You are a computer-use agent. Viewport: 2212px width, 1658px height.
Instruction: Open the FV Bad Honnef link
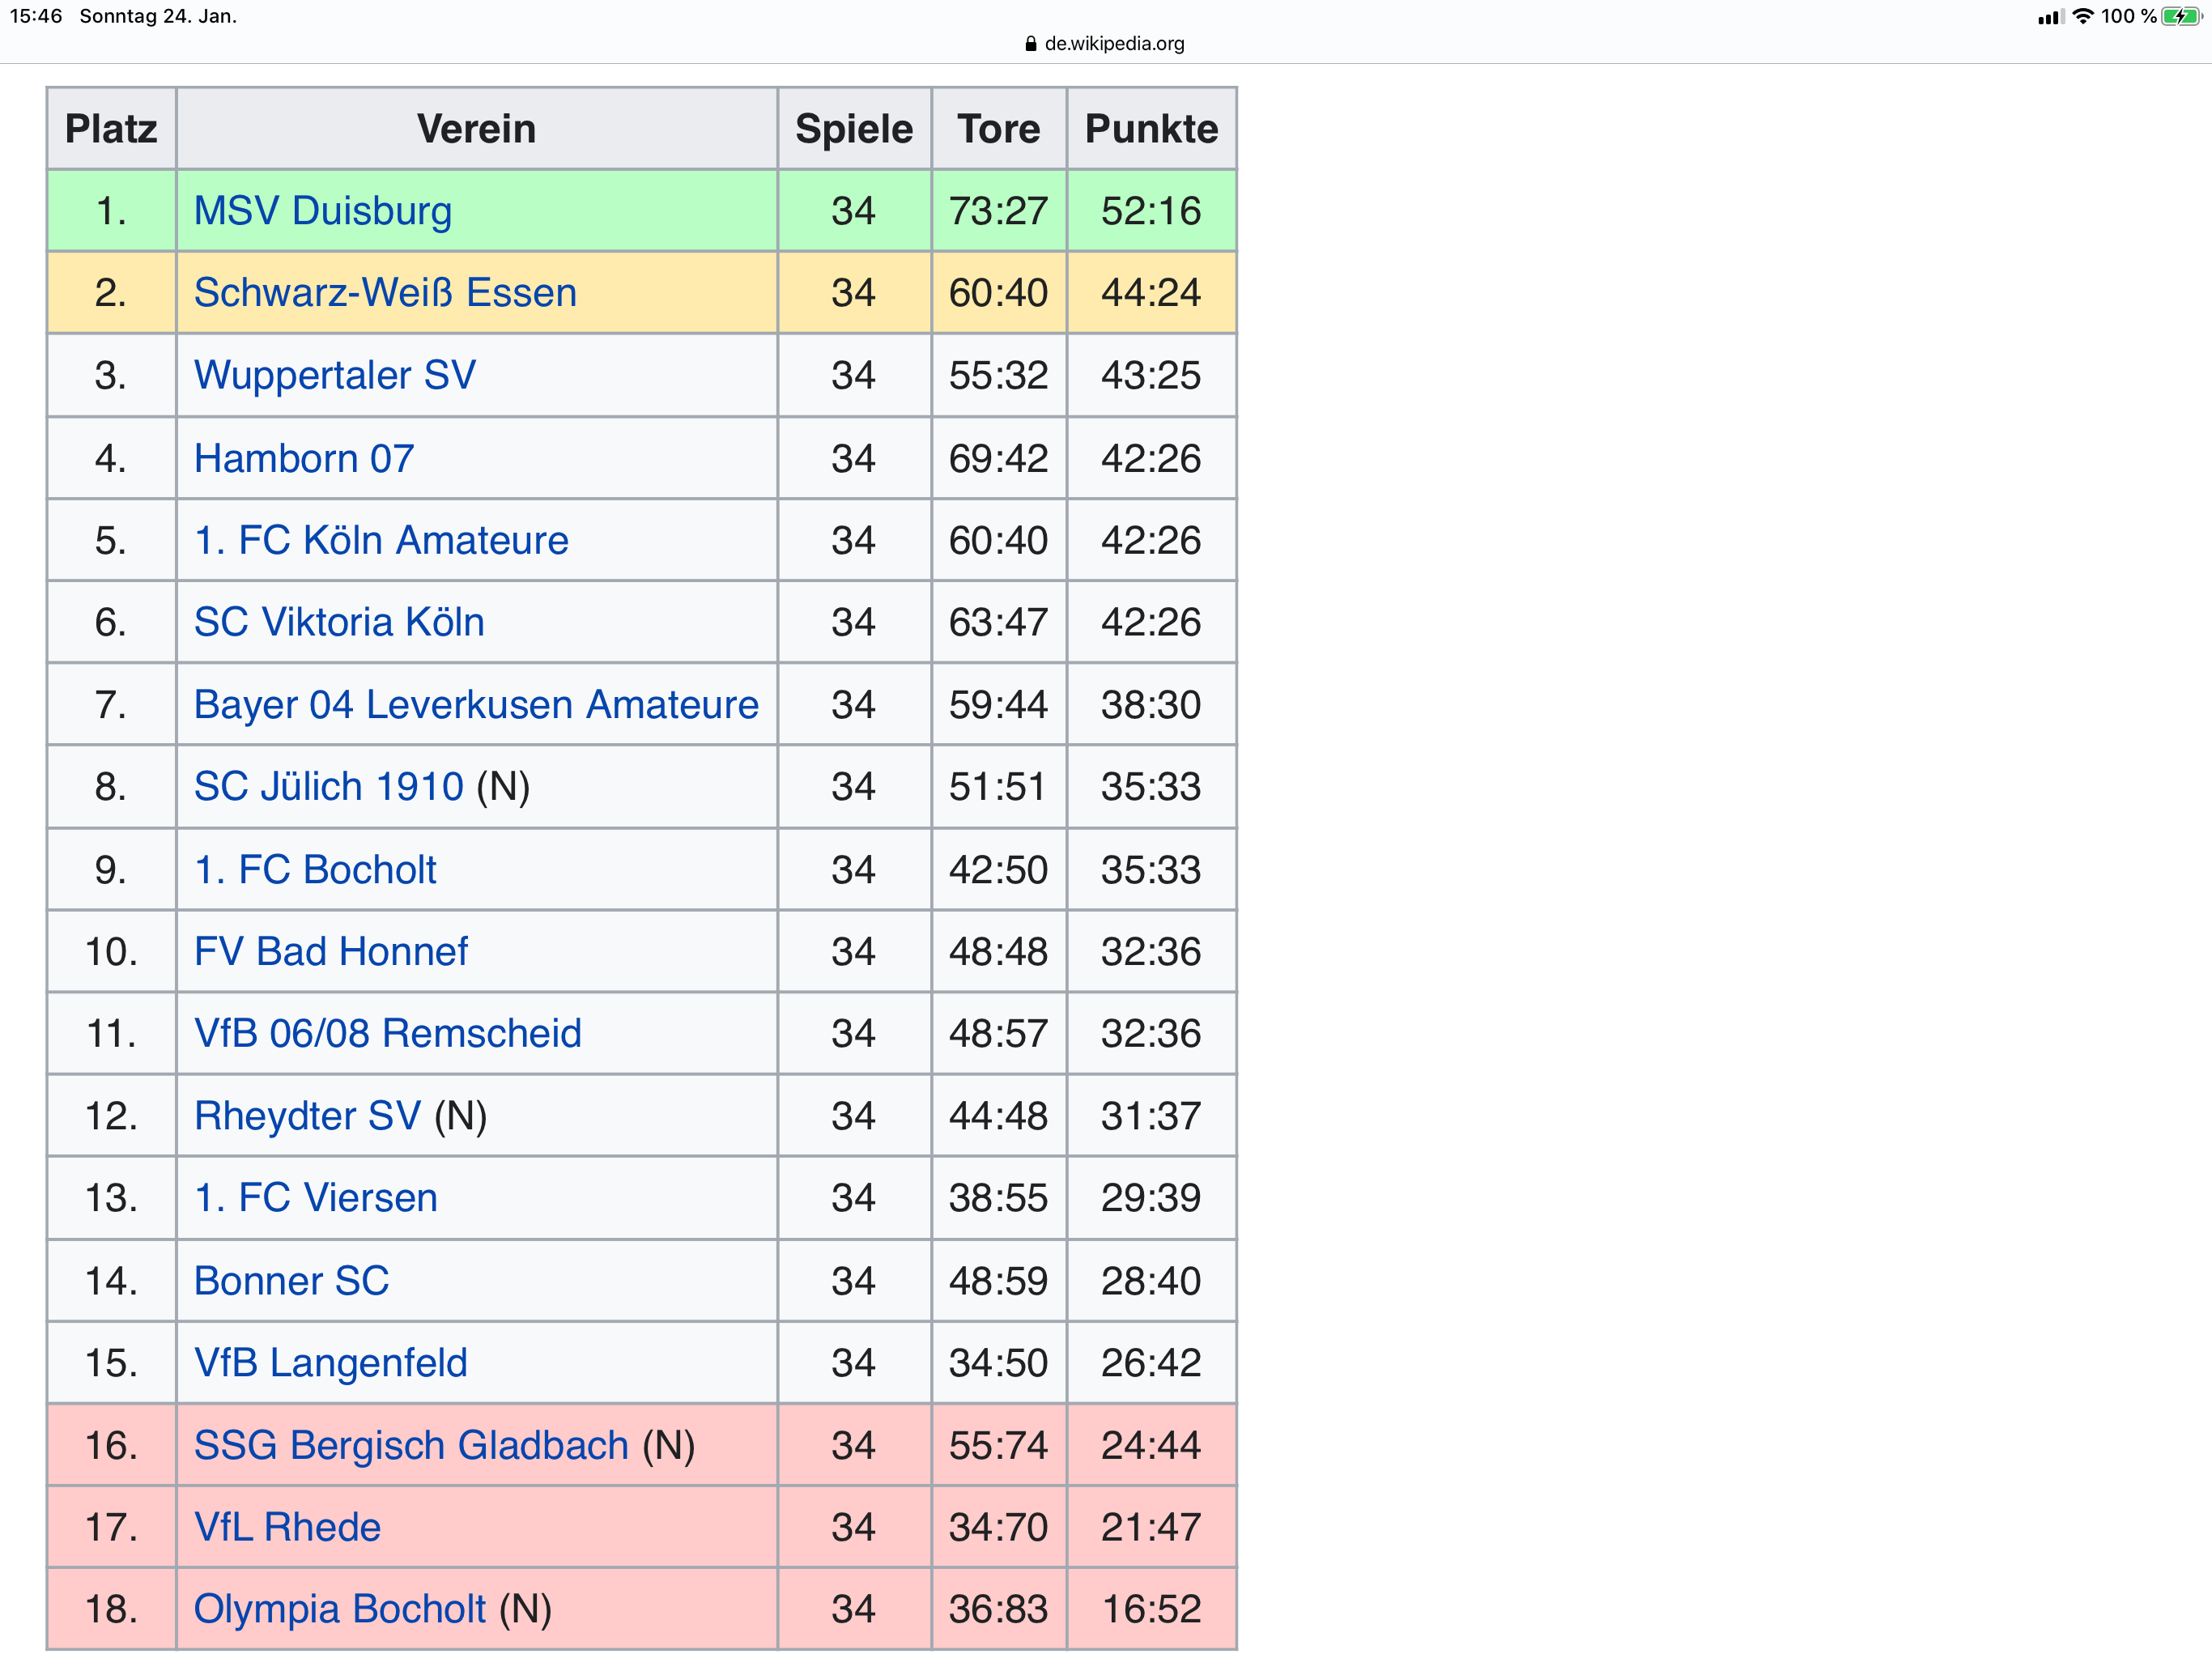[331, 952]
